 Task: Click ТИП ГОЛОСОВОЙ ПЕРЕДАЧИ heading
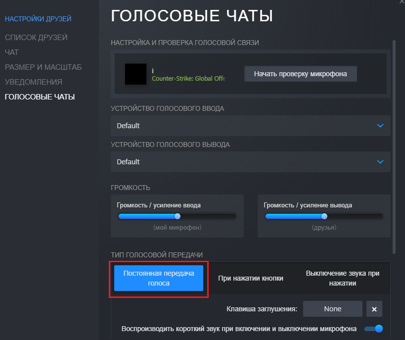pos(157,255)
